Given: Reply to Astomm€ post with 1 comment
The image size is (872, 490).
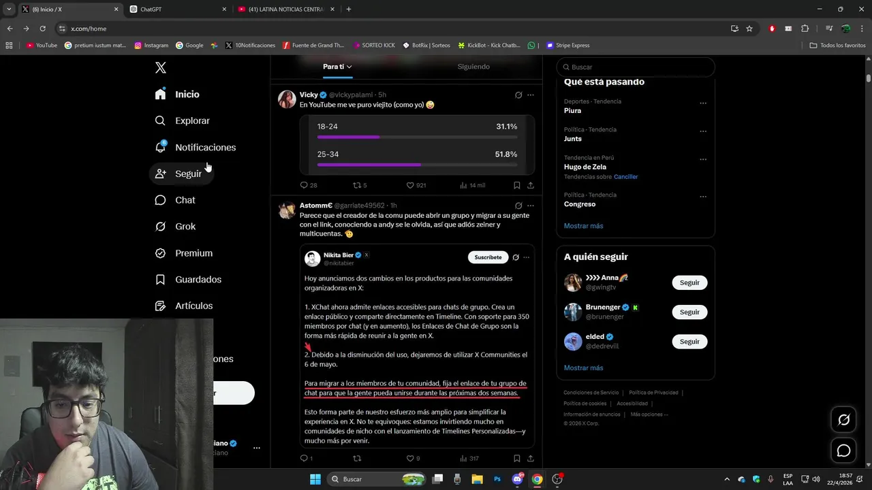Looking at the screenshot, I should click(x=307, y=459).
